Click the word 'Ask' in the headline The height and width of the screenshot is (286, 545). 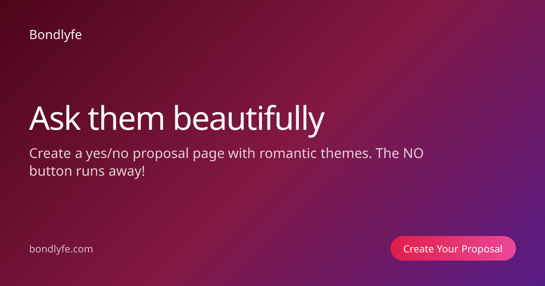tap(55, 119)
